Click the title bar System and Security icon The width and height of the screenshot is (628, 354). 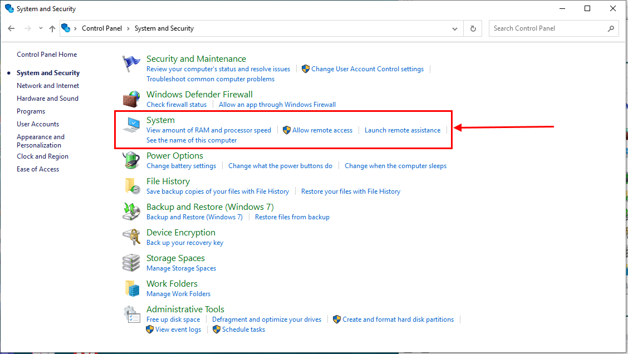pos(9,8)
